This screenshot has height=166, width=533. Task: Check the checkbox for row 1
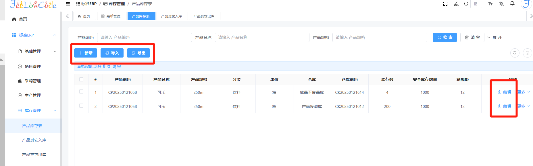(81, 92)
